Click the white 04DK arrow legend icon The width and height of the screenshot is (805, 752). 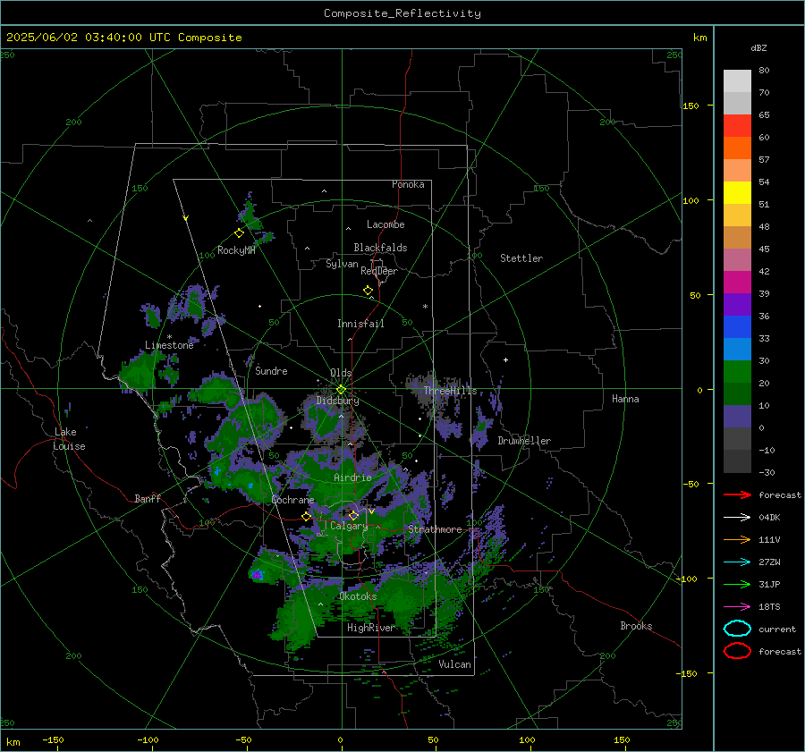click(737, 517)
